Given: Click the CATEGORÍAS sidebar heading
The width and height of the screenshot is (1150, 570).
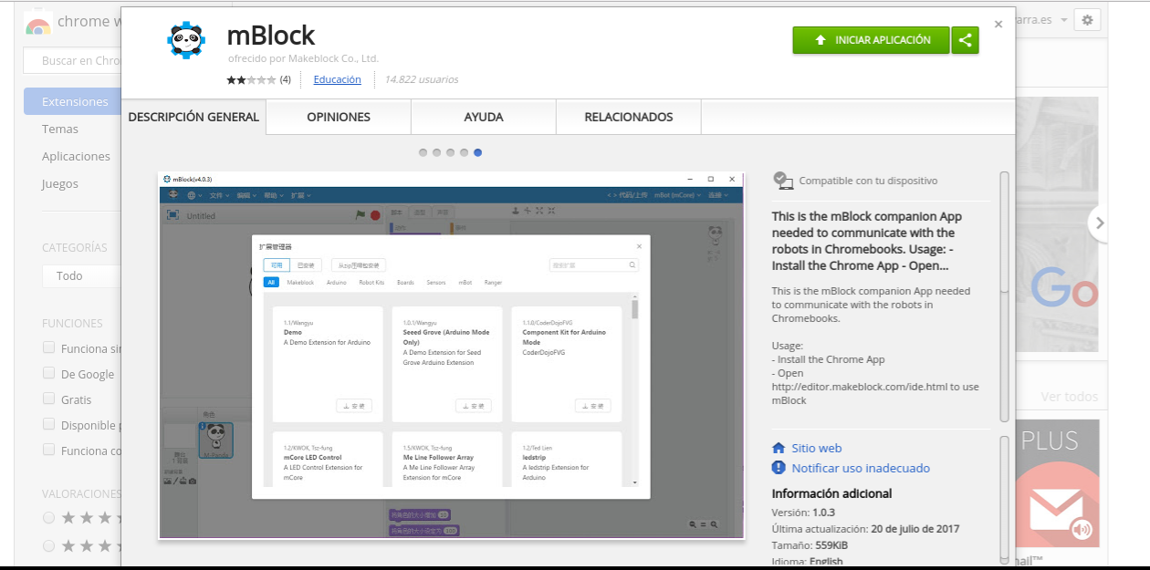Looking at the screenshot, I should pyautogui.click(x=74, y=247).
